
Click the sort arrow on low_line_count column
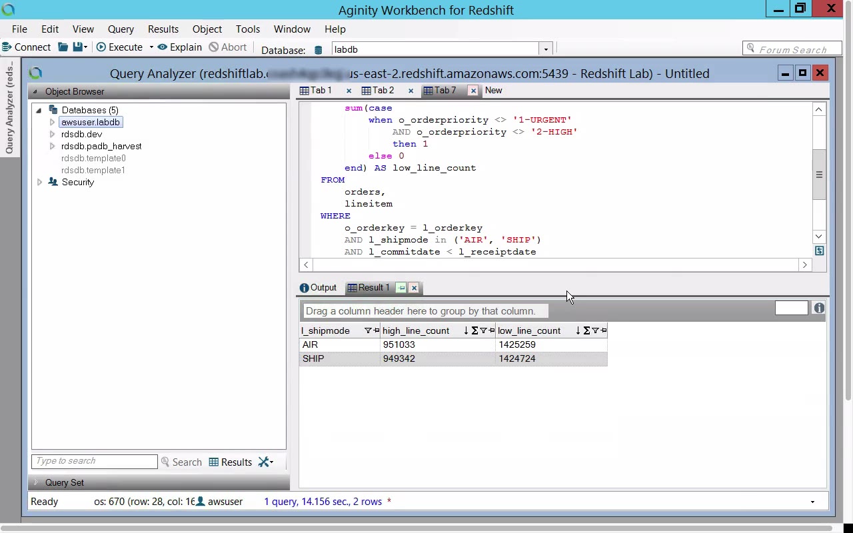tap(578, 330)
